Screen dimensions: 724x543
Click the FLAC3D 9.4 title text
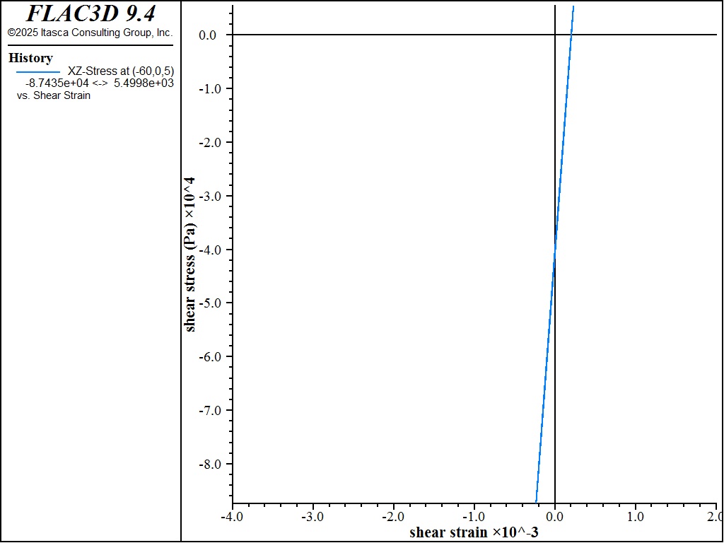90,13
